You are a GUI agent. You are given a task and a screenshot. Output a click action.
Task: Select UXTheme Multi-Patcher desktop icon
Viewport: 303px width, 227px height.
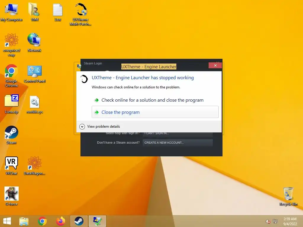(80, 14)
